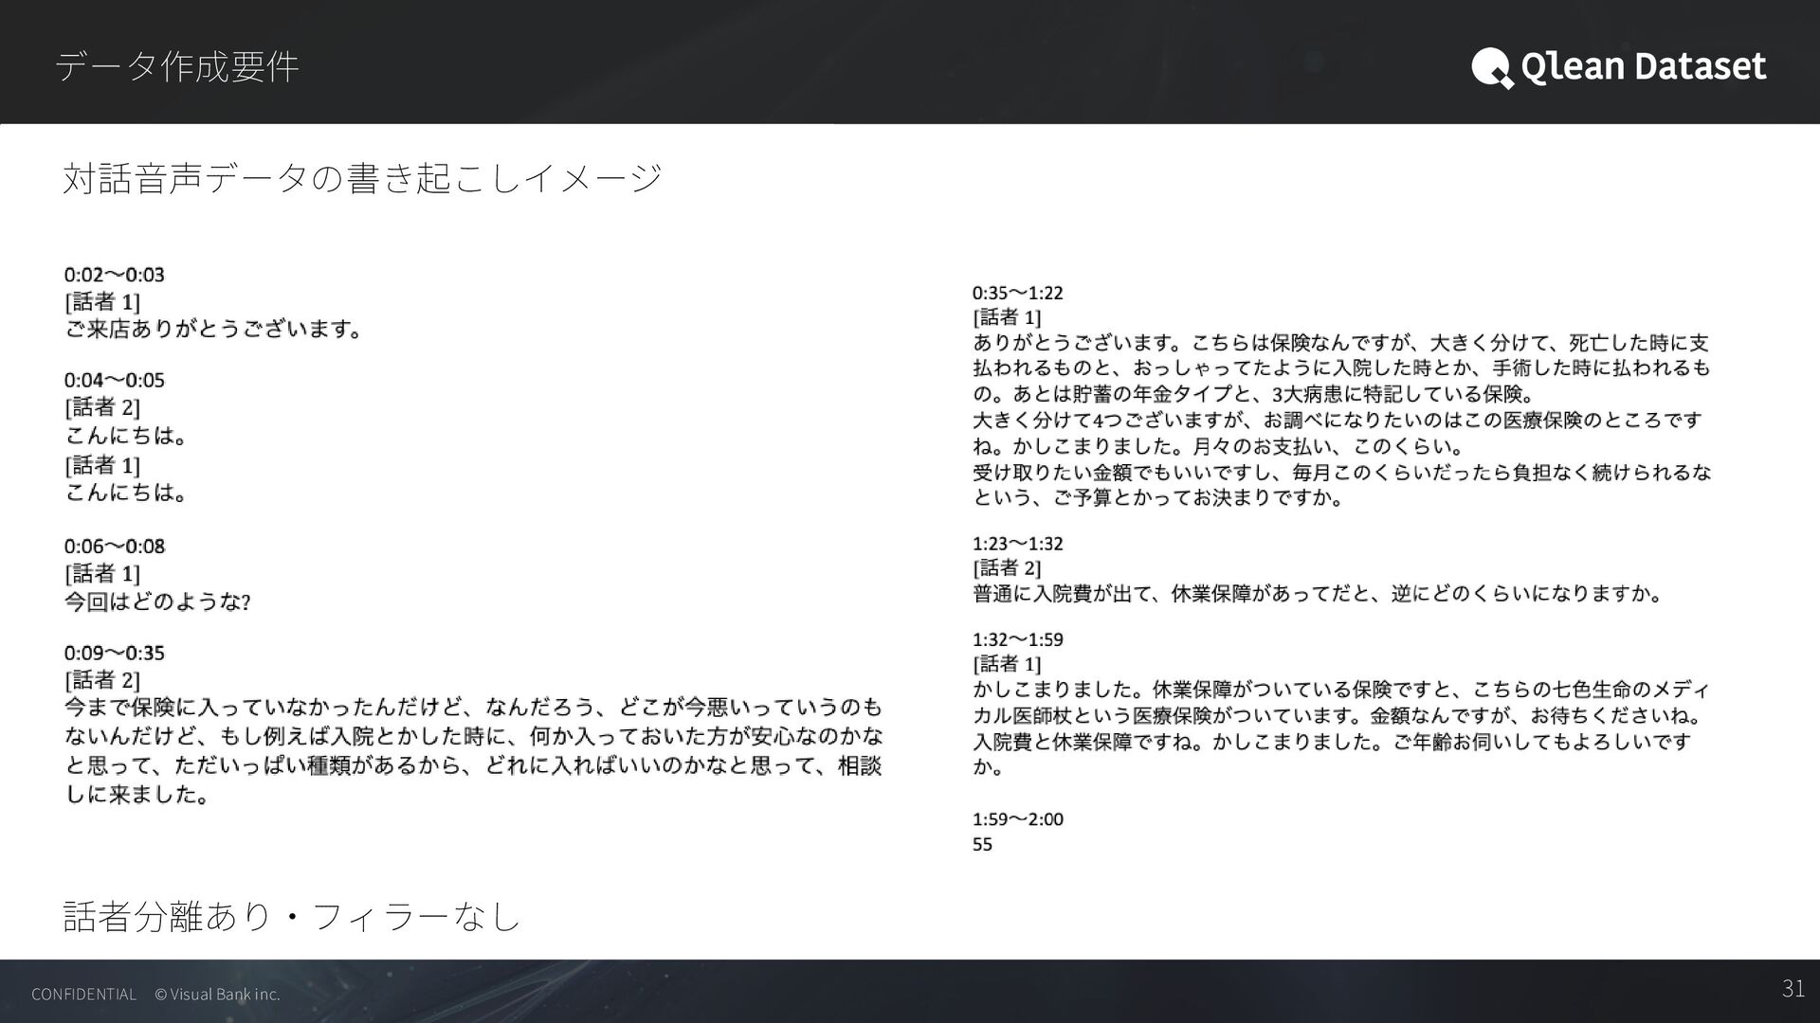Click the timestamp '1:59〜2:00'
Screen dimensions: 1820x1023
coord(1018,819)
